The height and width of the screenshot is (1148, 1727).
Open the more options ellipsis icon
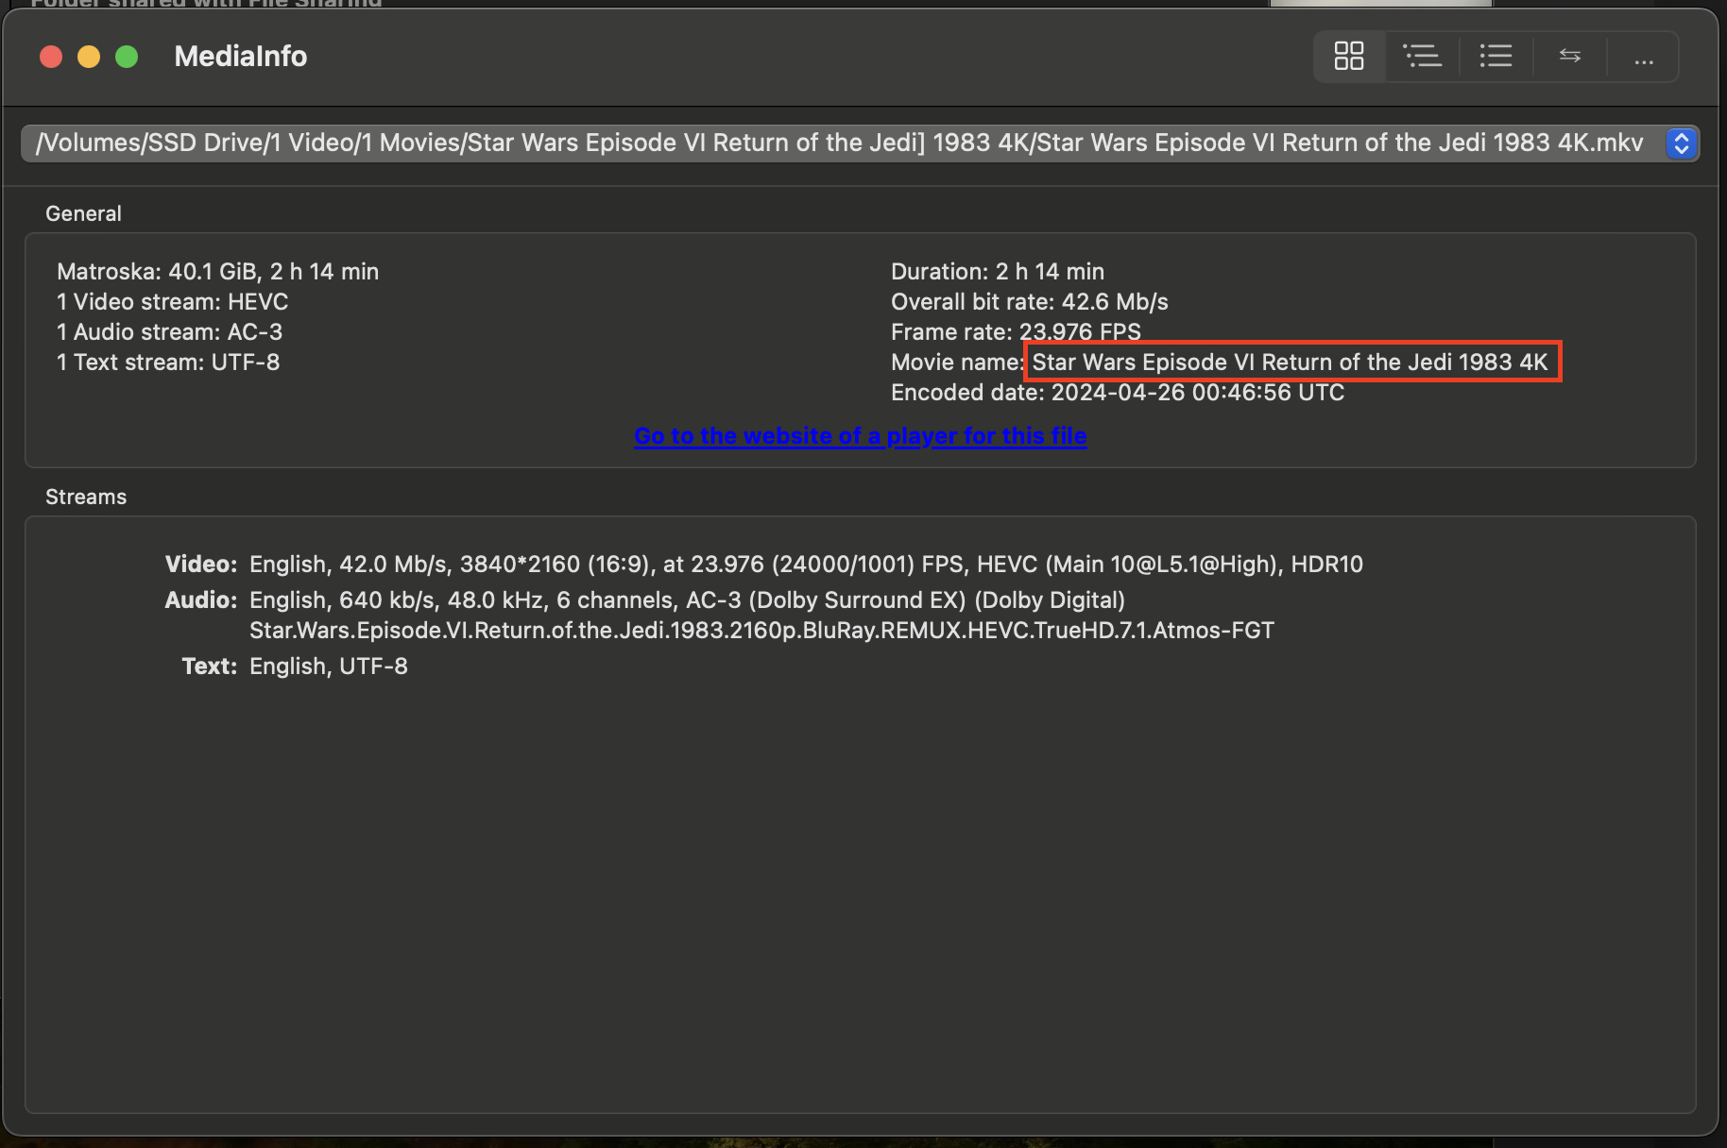point(1644,61)
